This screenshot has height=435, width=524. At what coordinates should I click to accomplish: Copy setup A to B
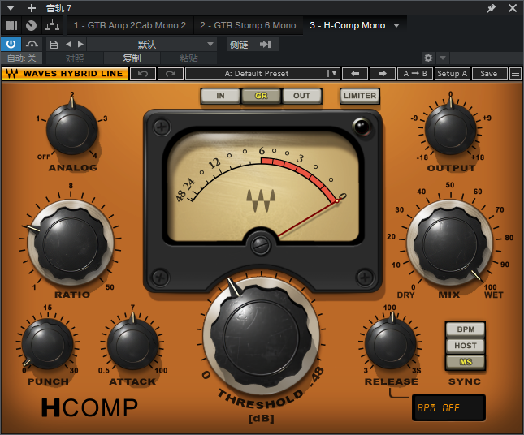pyautogui.click(x=414, y=73)
